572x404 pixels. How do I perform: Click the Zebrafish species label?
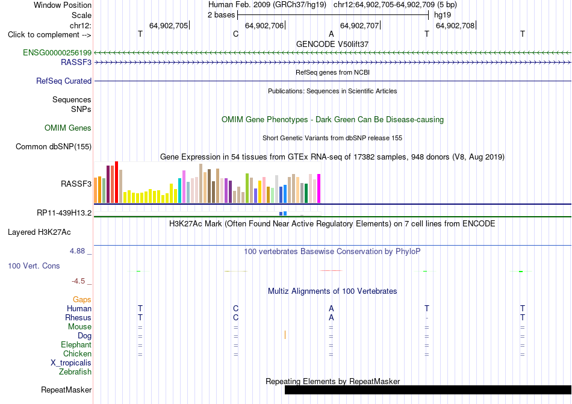(75, 372)
